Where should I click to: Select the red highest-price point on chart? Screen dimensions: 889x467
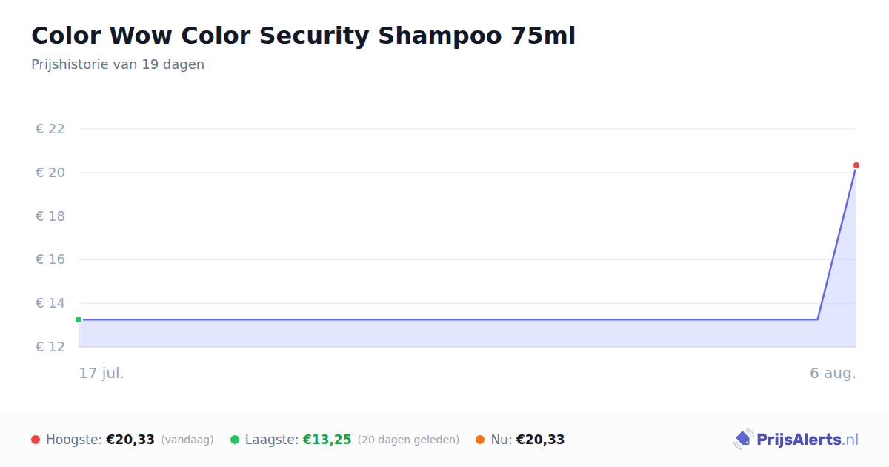click(856, 165)
